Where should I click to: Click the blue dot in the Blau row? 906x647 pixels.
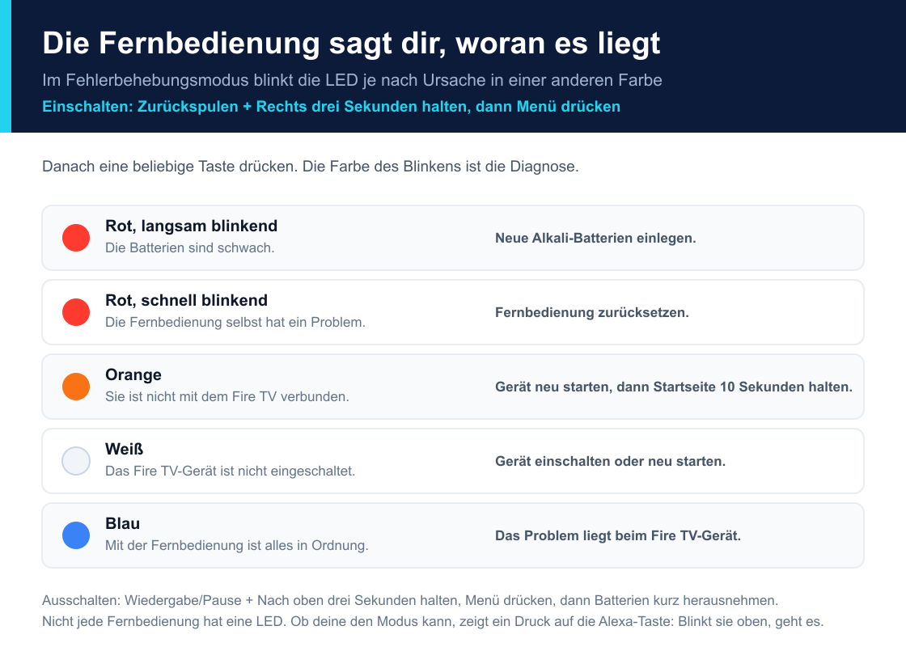point(76,535)
